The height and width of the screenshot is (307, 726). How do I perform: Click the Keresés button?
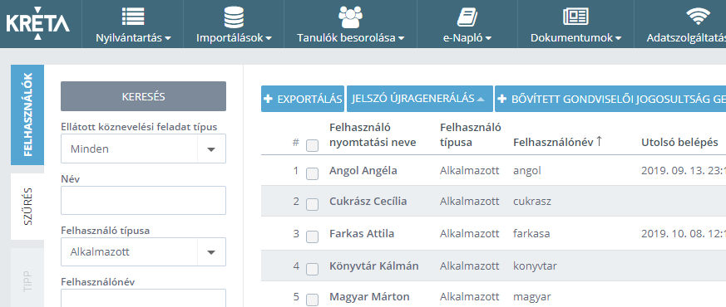pyautogui.click(x=144, y=96)
